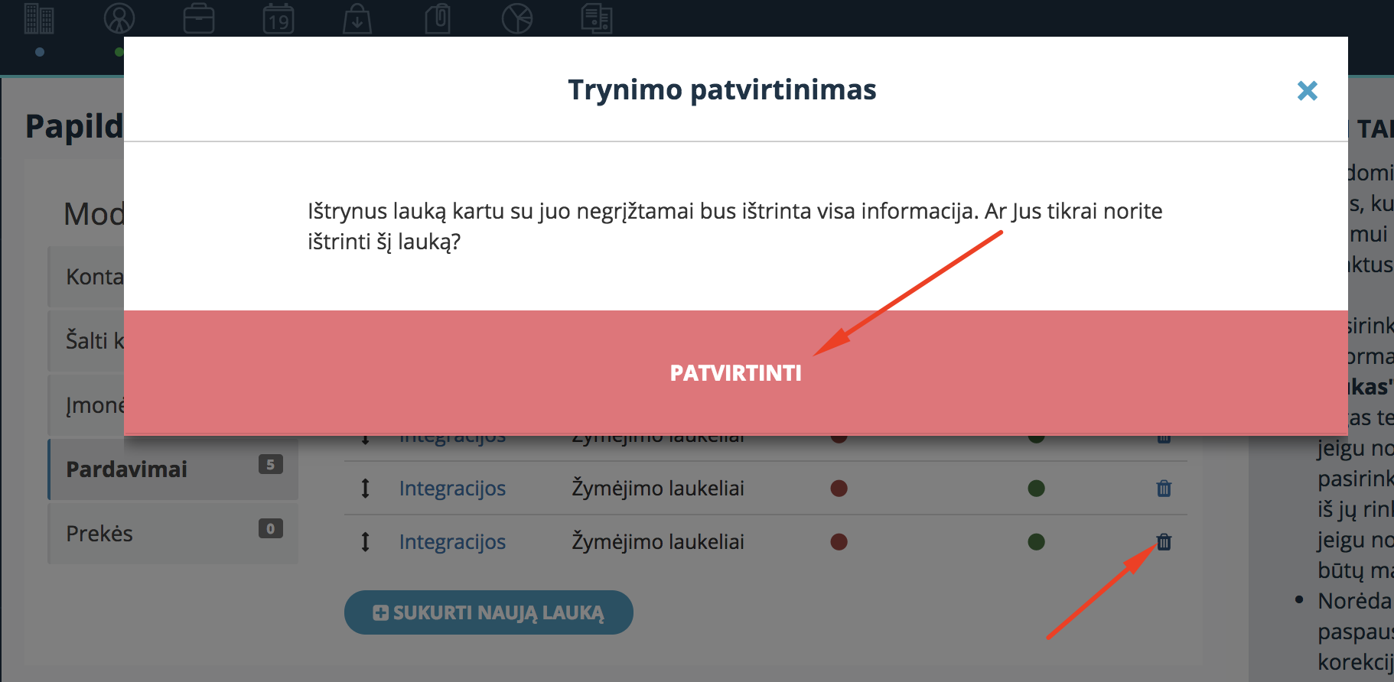Image resolution: width=1394 pixels, height=682 pixels.
Task: Click Žymėjimo laukeliai text in last row
Action: [x=658, y=542]
